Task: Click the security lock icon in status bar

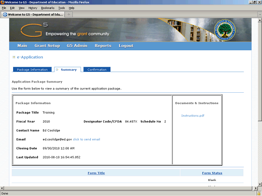Action: [x=259, y=194]
